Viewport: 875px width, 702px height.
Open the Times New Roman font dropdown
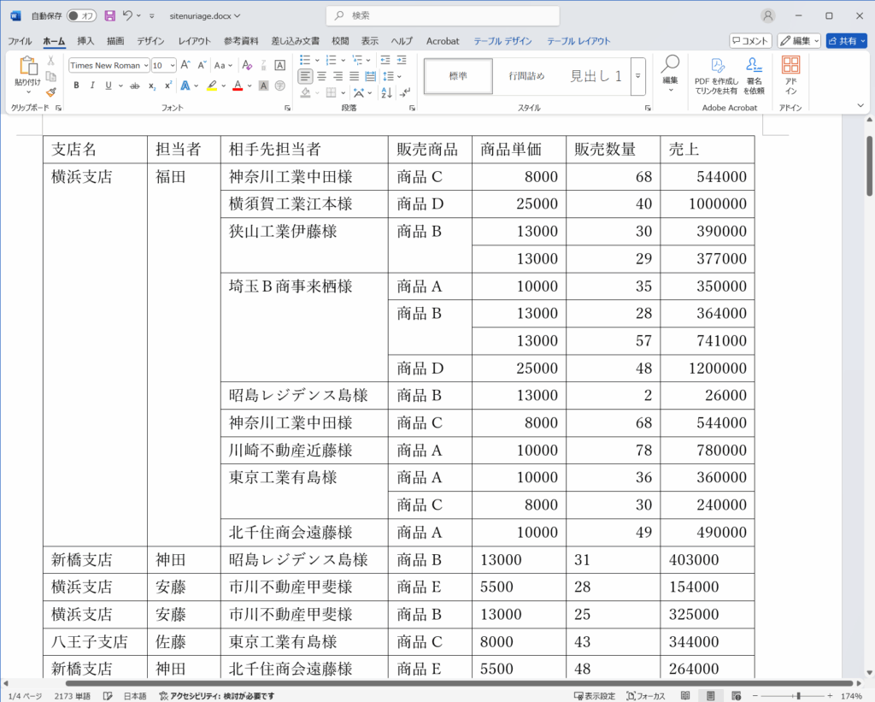(x=146, y=65)
